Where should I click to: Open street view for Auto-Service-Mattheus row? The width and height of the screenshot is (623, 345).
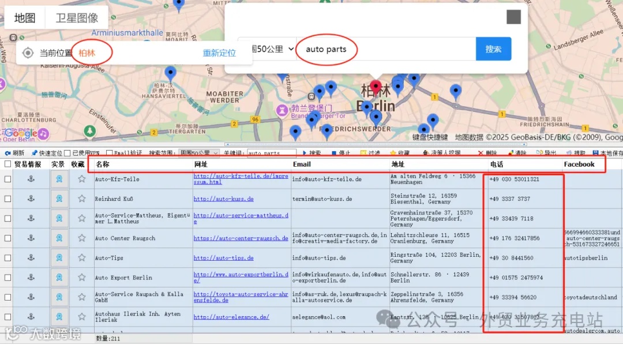click(x=59, y=218)
